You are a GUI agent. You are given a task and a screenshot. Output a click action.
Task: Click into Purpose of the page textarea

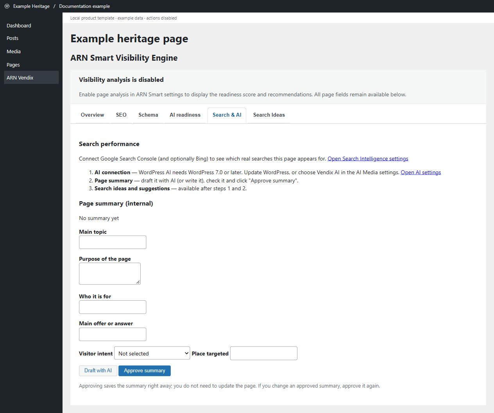[x=110, y=274]
